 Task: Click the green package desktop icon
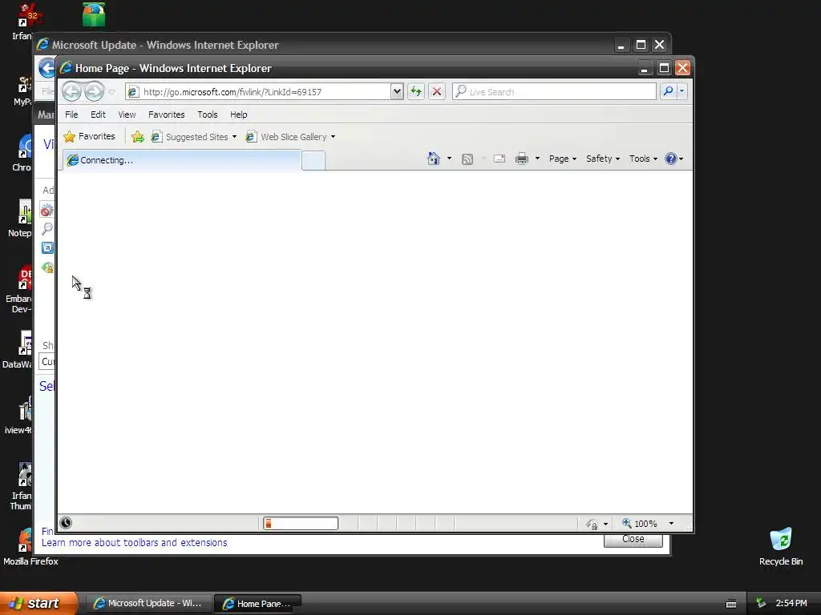94,14
